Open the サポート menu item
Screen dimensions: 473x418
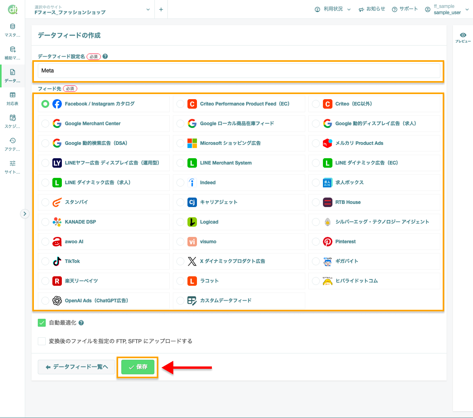pos(405,9)
